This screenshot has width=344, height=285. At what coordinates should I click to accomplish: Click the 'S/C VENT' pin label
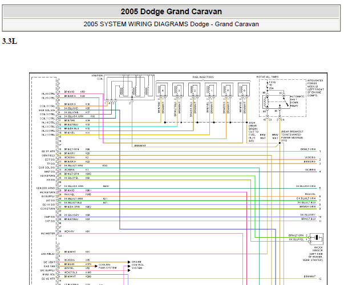50,262
